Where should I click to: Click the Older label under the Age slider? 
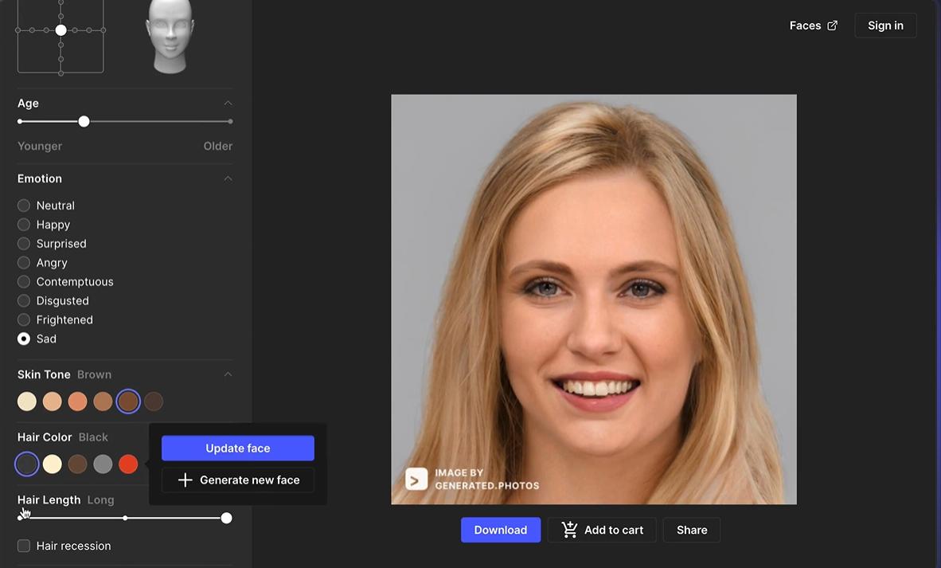click(x=218, y=146)
